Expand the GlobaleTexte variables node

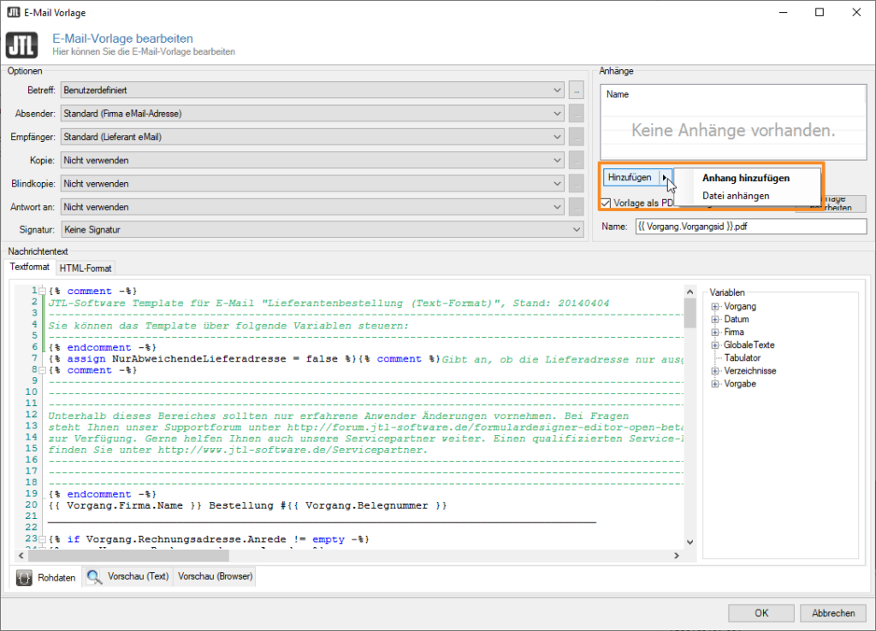click(713, 345)
